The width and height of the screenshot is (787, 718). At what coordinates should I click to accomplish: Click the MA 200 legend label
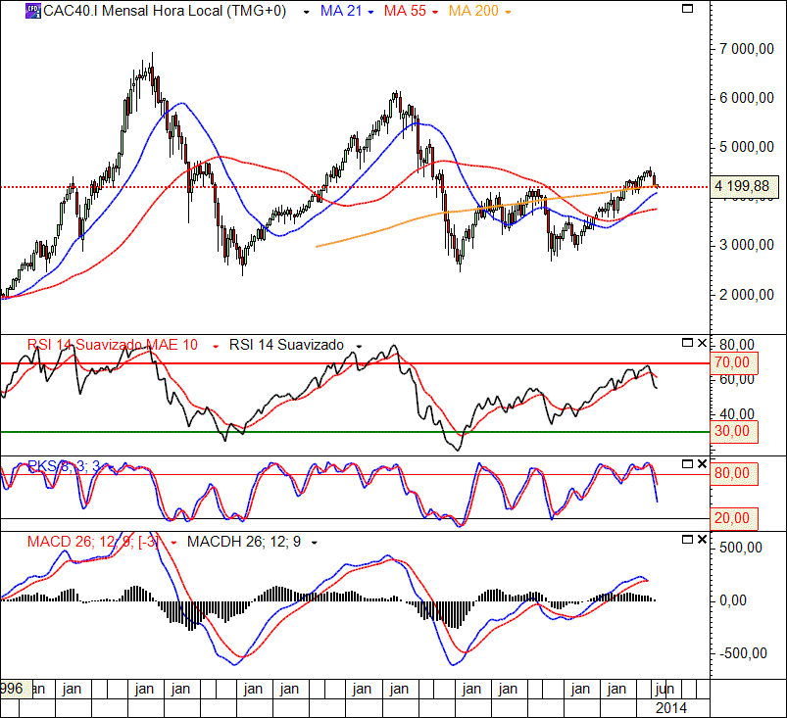473,11
